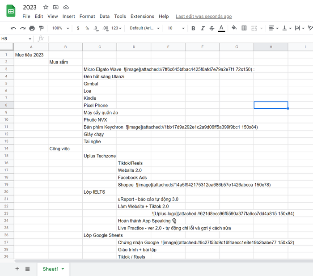Check cloud save status icon

click(x=66, y=8)
